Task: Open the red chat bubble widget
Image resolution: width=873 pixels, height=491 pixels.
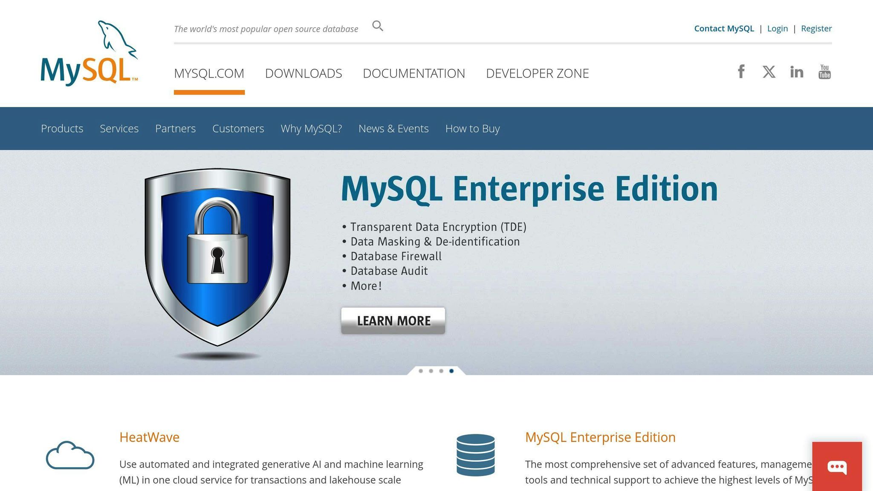Action: [837, 466]
